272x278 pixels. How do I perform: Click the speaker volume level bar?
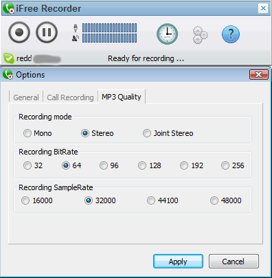(x=109, y=38)
